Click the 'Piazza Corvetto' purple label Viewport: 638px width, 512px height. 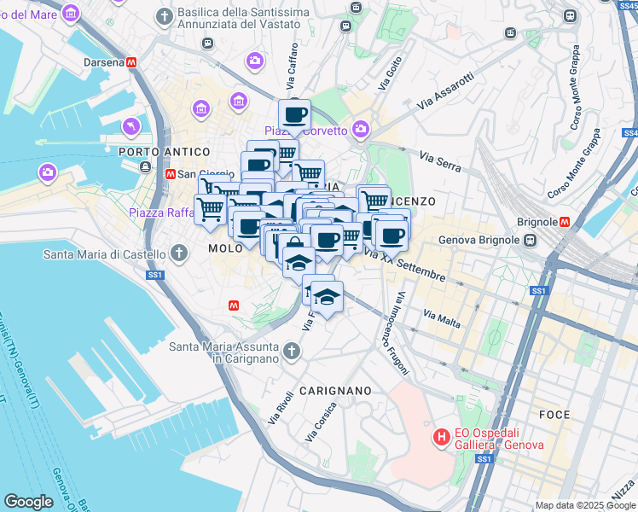(x=306, y=131)
